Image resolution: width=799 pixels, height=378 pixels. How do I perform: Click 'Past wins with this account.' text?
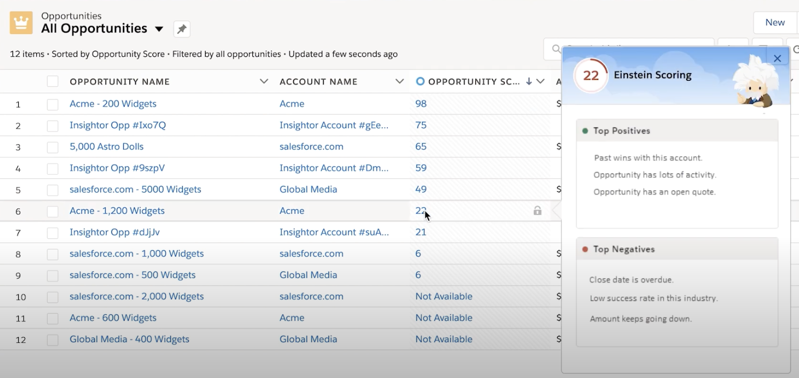(648, 157)
